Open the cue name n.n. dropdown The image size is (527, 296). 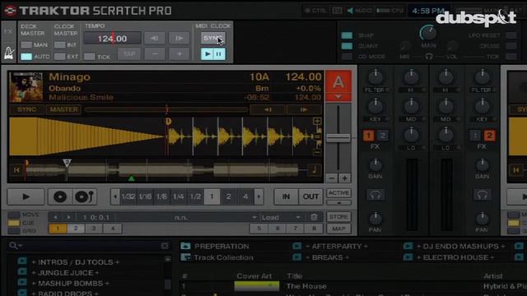254,217
